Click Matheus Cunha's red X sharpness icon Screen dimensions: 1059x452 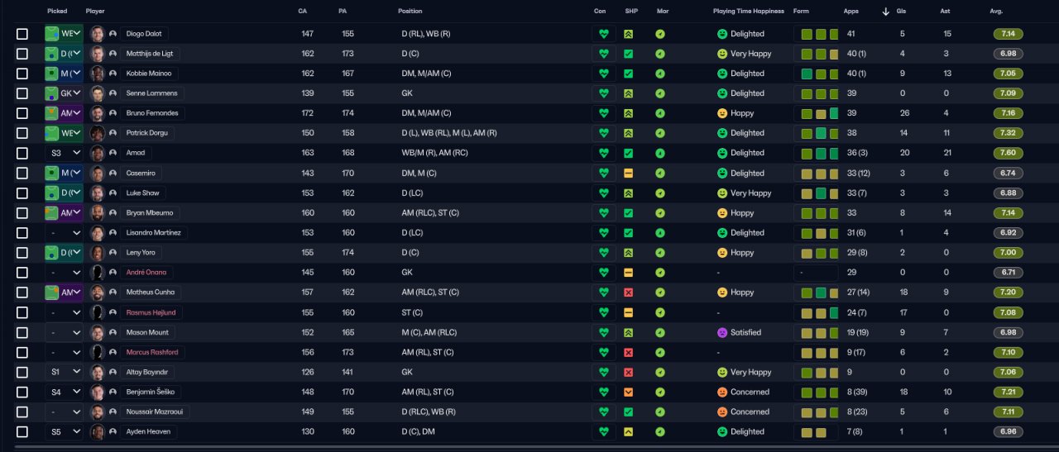[x=629, y=293]
